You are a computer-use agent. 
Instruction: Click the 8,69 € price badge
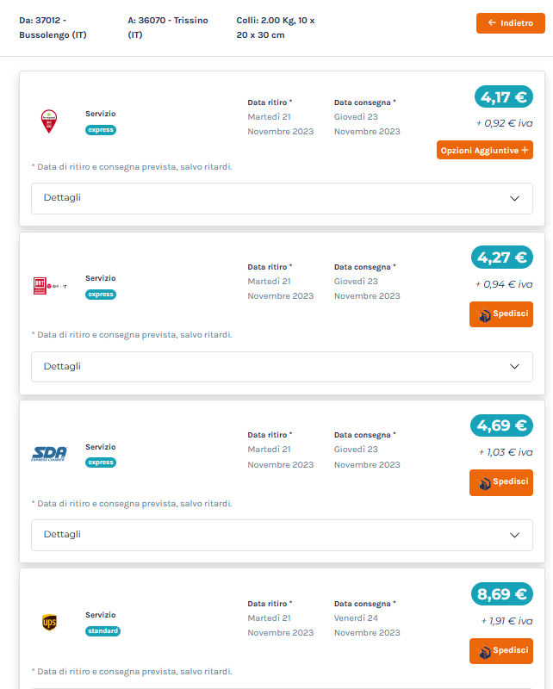pos(501,594)
